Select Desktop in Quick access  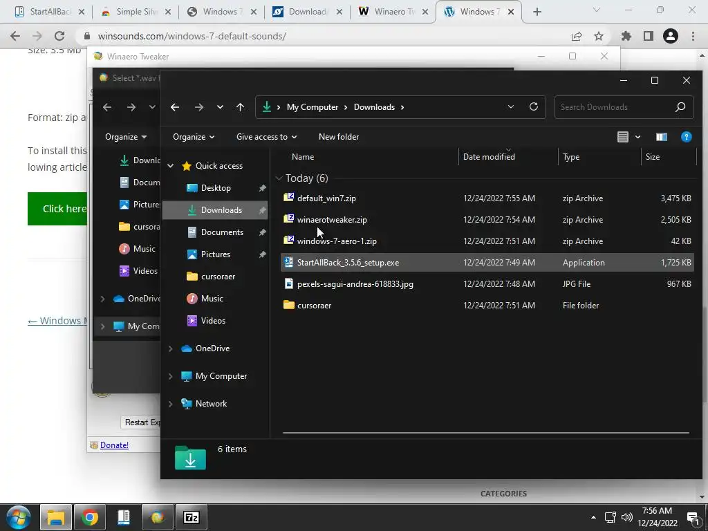point(215,188)
